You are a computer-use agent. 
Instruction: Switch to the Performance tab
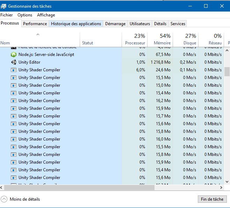(35, 24)
